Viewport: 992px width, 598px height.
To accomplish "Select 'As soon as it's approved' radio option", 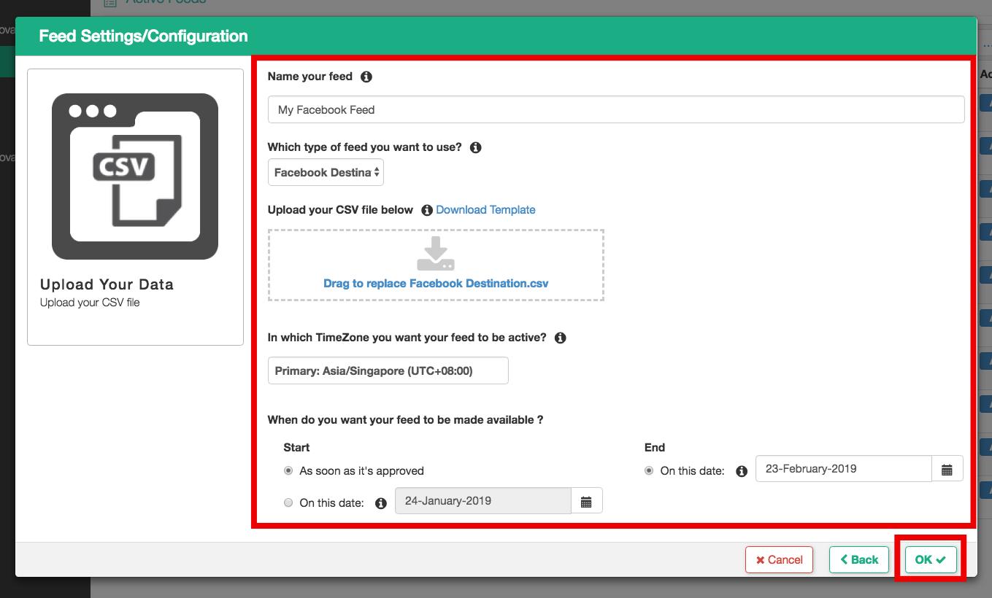I will (x=288, y=471).
